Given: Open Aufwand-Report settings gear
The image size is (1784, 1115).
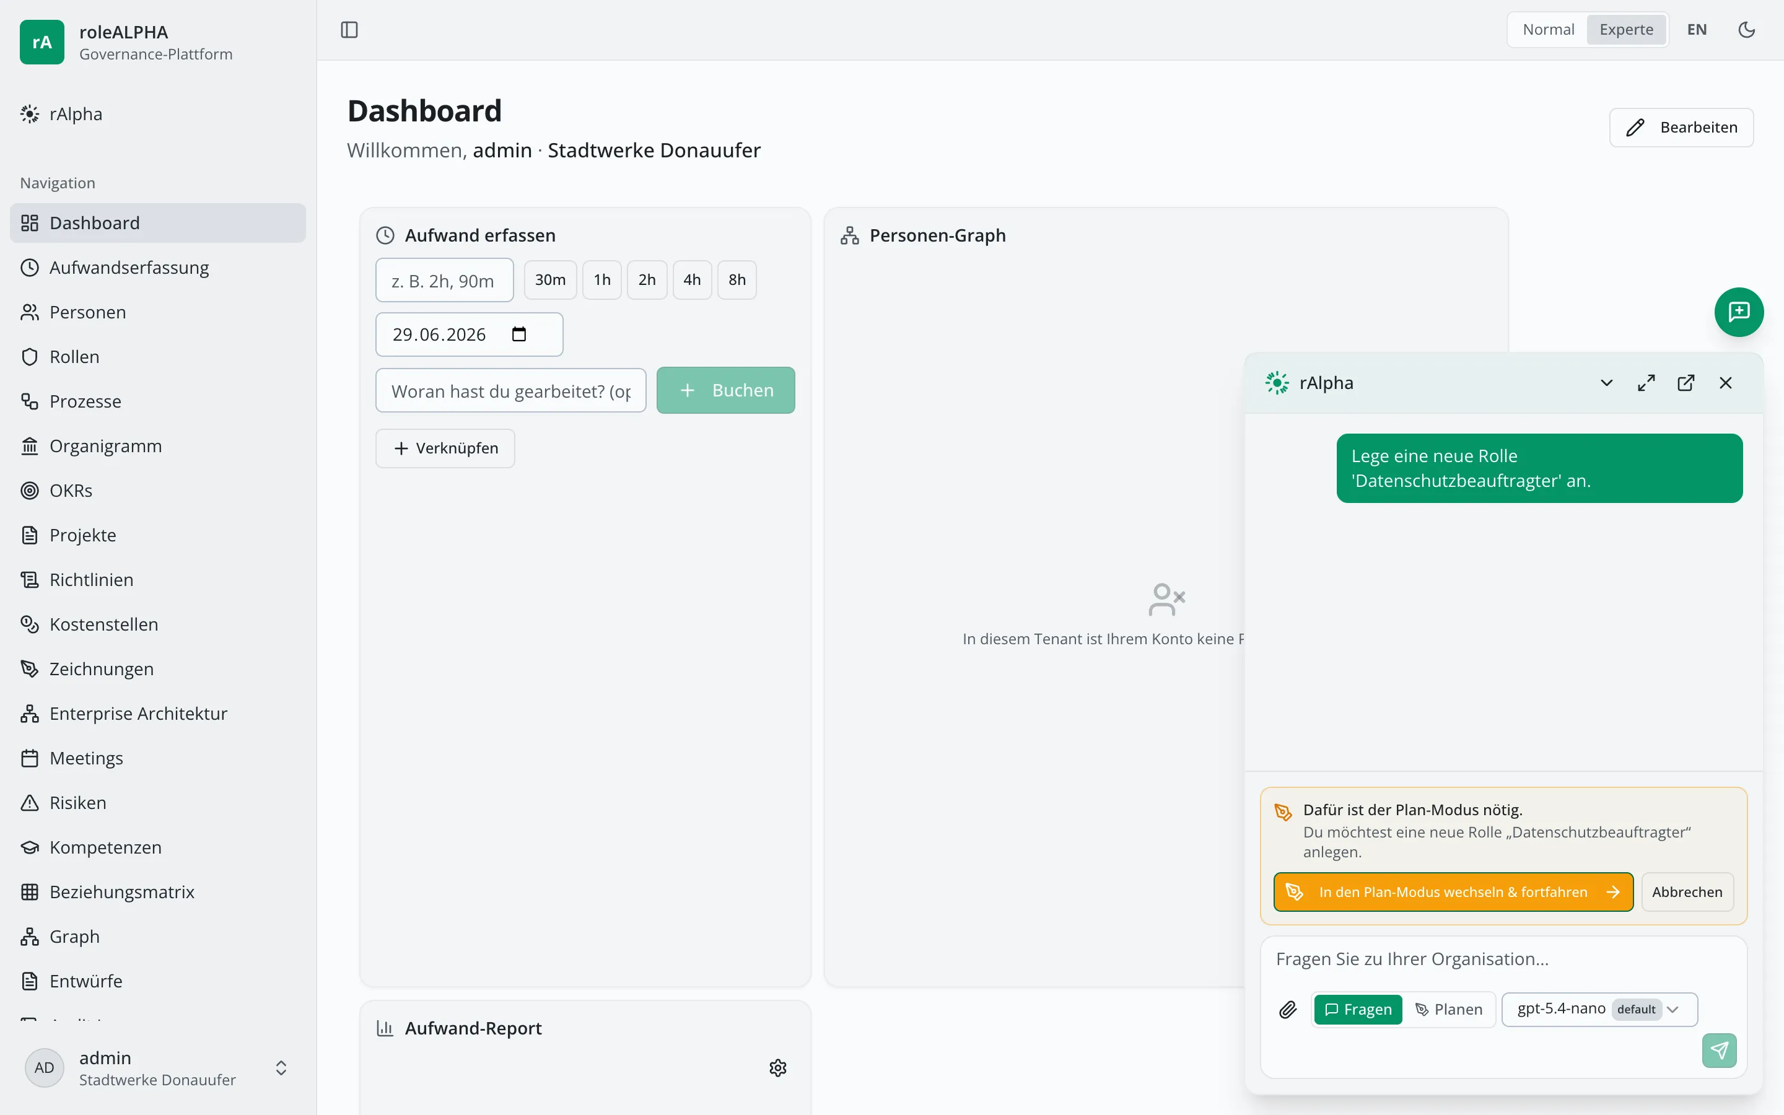Looking at the screenshot, I should coord(778,1068).
